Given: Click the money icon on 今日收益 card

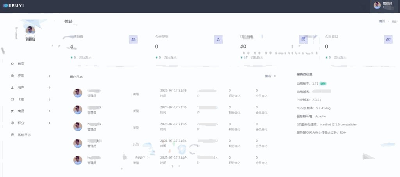Looking at the screenshot, I should [x=388, y=39].
